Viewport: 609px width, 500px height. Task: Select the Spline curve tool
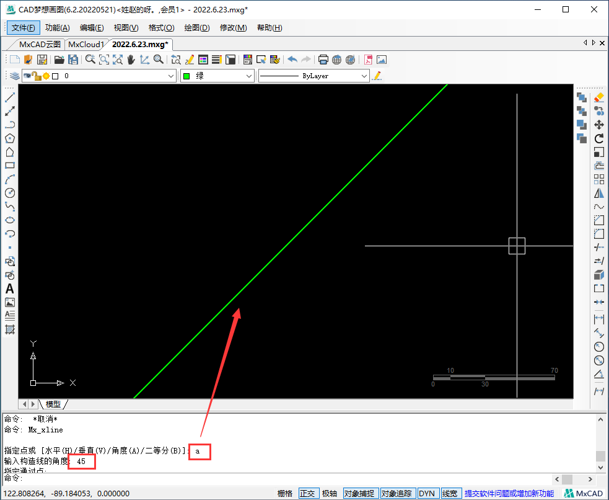pyautogui.click(x=10, y=207)
